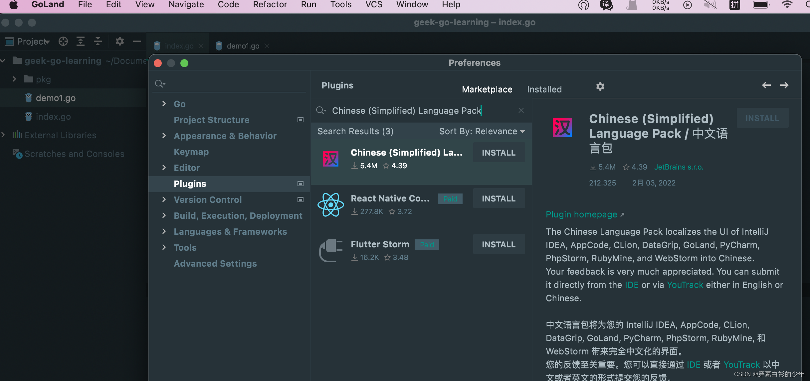Expand the pkg folder
The image size is (810, 381).
pos(14,79)
